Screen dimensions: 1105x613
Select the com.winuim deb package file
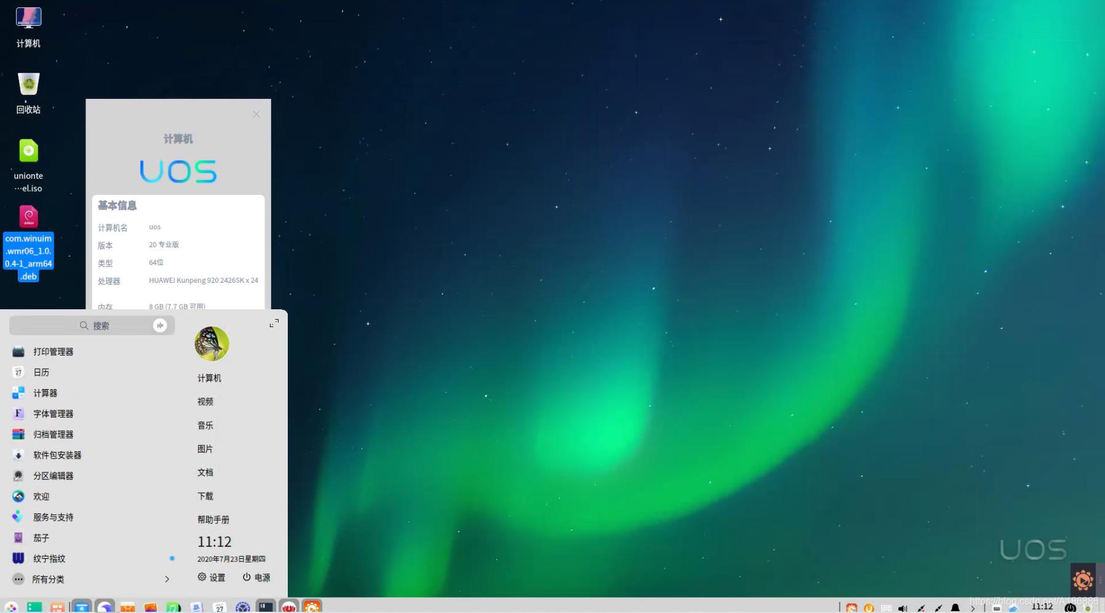pyautogui.click(x=28, y=243)
